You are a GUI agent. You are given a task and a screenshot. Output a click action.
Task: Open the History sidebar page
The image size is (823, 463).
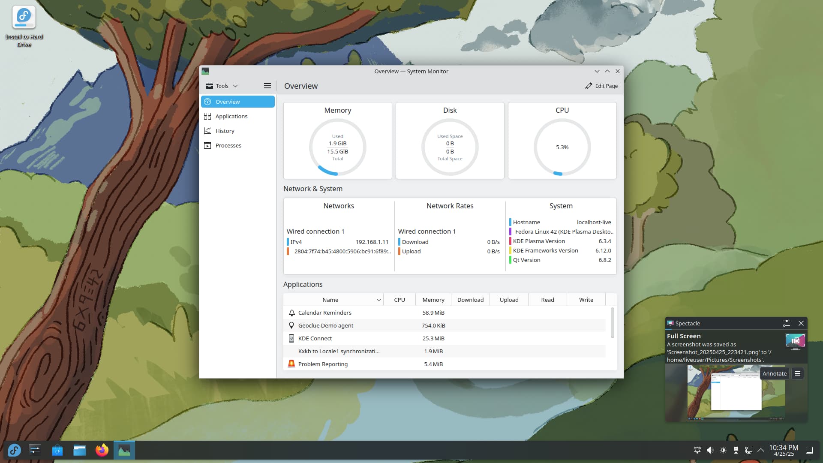click(x=238, y=131)
